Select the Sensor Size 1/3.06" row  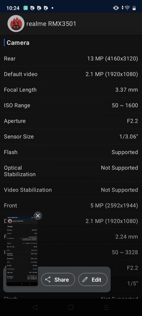(x=71, y=137)
